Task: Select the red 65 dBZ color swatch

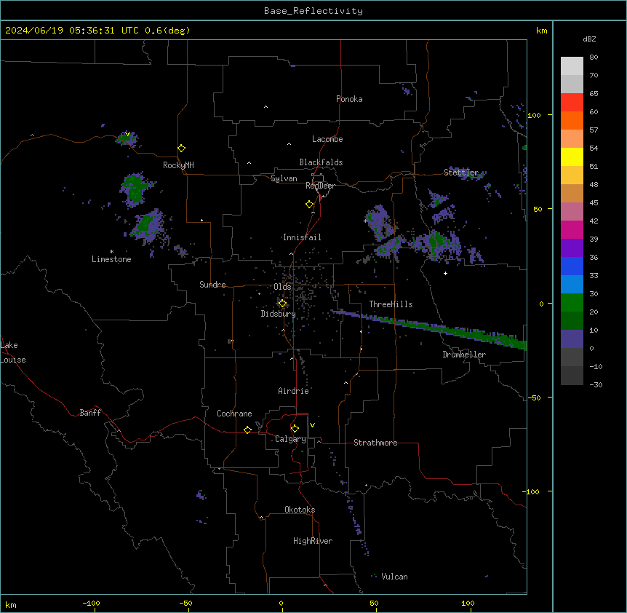Action: (572, 103)
